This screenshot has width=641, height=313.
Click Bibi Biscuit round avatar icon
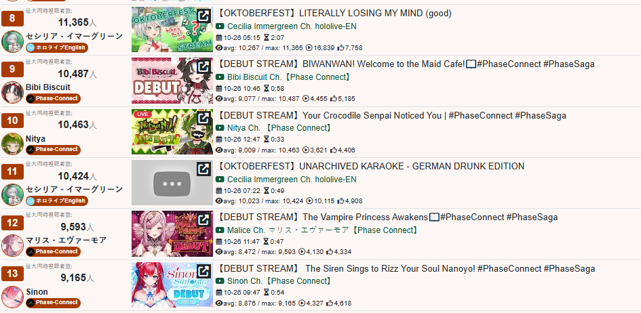[x=12, y=93]
